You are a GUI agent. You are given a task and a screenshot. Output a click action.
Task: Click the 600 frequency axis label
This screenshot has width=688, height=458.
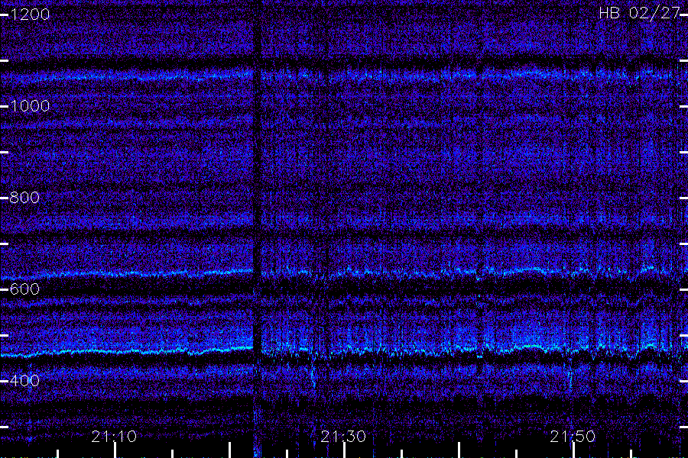tap(24, 289)
